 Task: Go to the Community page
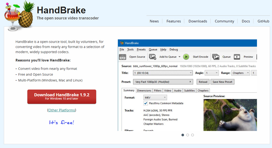coord(224,21)
